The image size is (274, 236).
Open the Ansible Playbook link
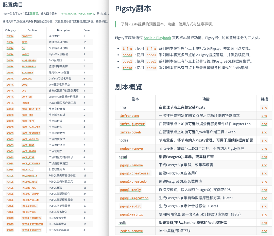pos(157,38)
